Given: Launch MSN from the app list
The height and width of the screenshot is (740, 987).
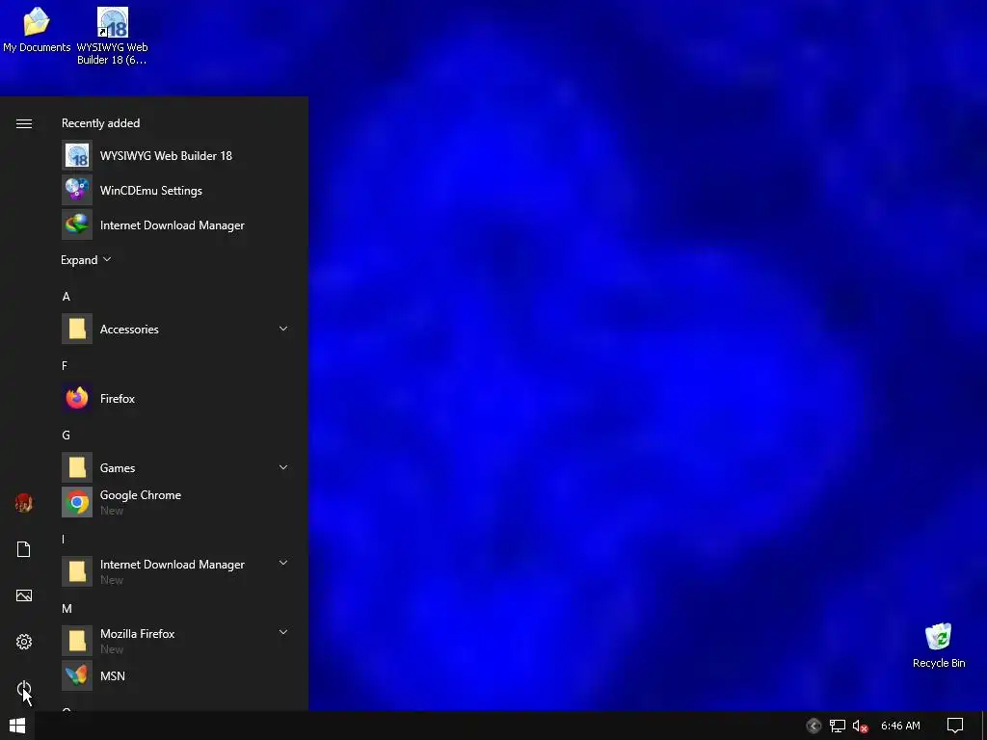Looking at the screenshot, I should pos(178,675).
